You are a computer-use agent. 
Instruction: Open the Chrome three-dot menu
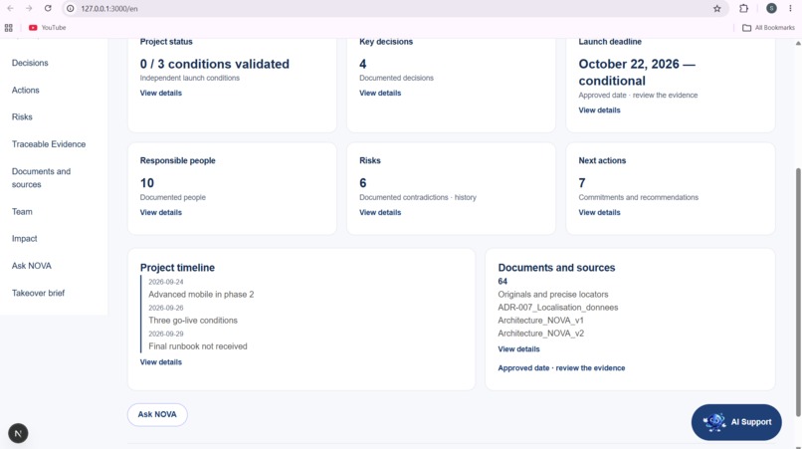(x=790, y=8)
